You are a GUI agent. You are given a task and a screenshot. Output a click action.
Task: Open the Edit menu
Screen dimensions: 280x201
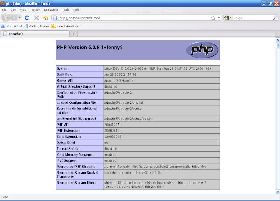13,10
